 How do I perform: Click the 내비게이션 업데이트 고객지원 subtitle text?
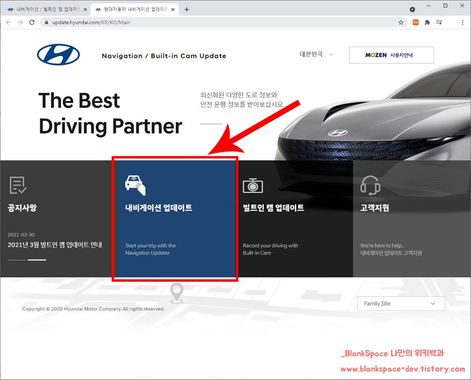pos(391,253)
